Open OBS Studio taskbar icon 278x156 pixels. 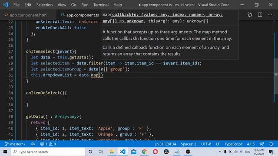coord(188,152)
